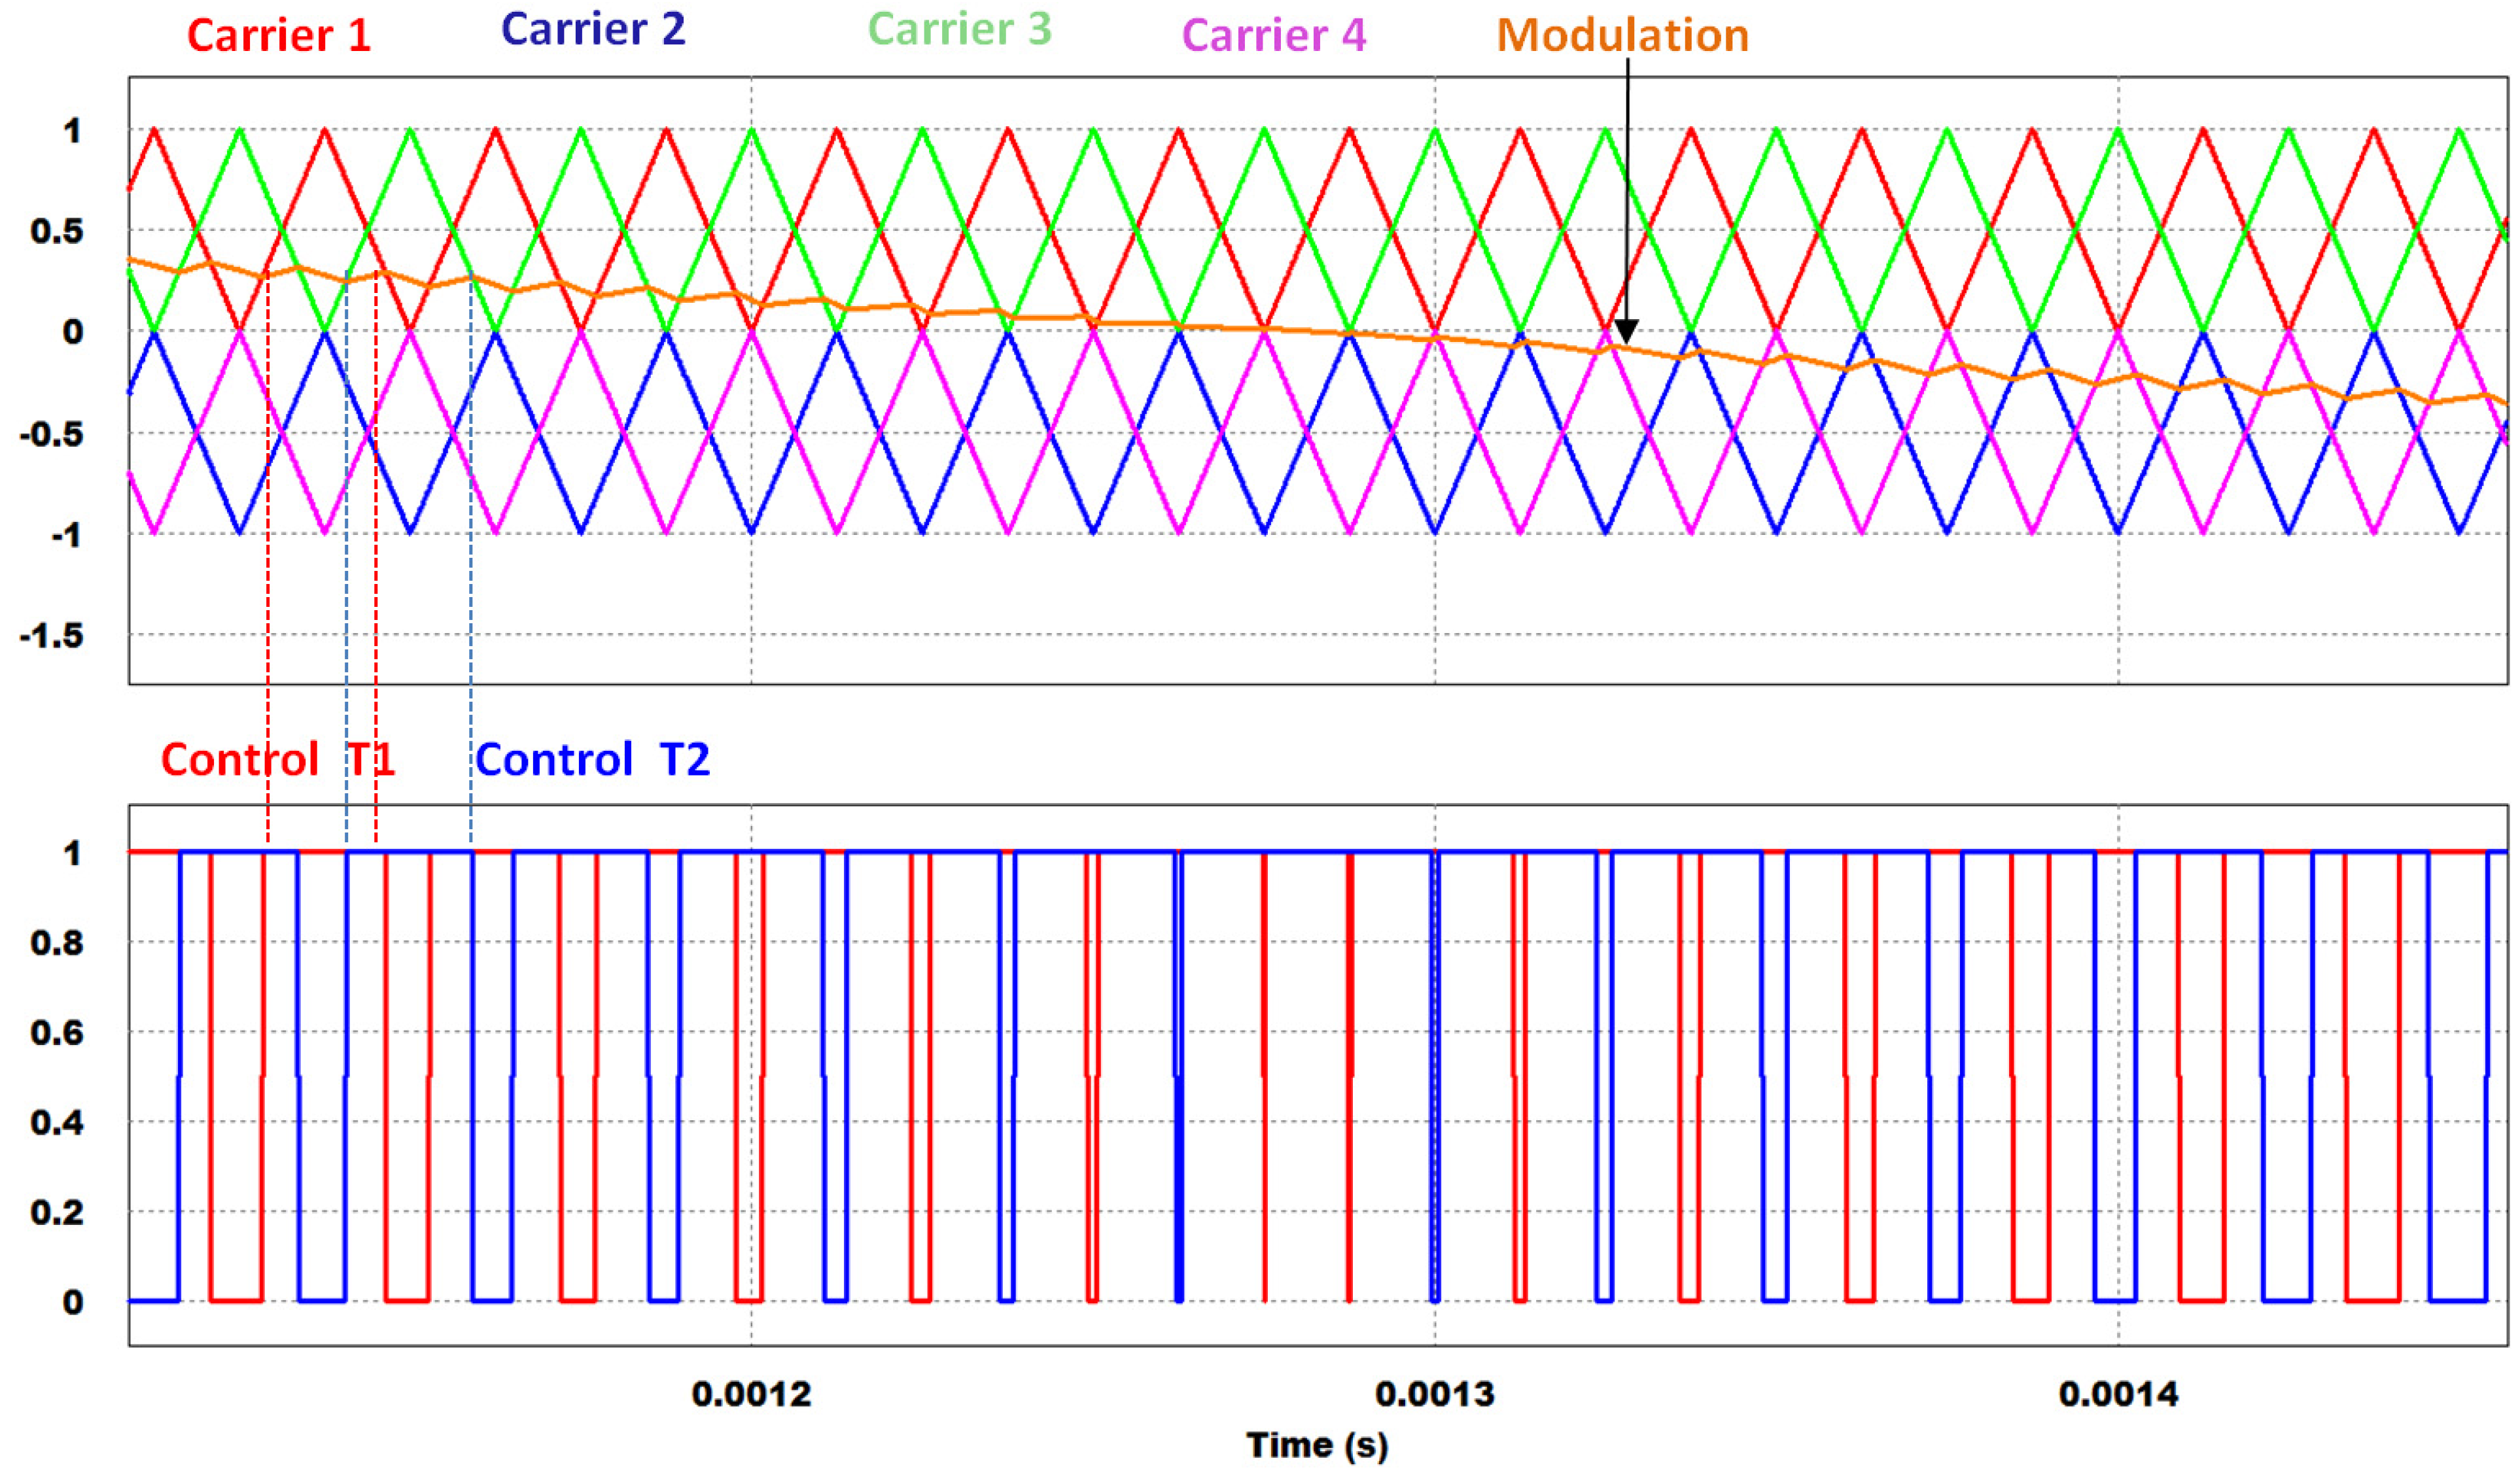Click the 0.4 tick on the lower plot
Image resolution: width=2520 pixels, height=1476 pixels.
coord(57,1122)
